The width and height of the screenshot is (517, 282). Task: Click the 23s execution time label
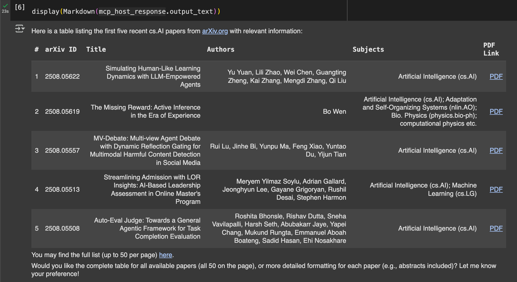point(5,11)
